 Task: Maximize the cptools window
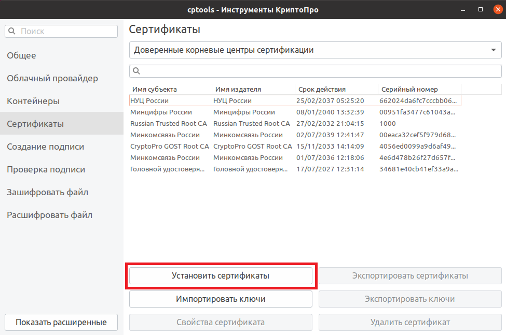[481, 10]
